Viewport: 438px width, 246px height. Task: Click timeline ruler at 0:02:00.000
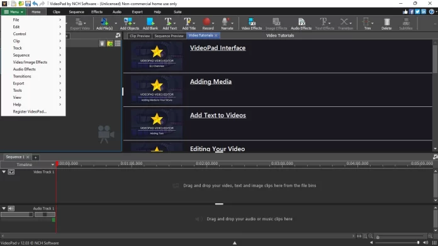206,164
